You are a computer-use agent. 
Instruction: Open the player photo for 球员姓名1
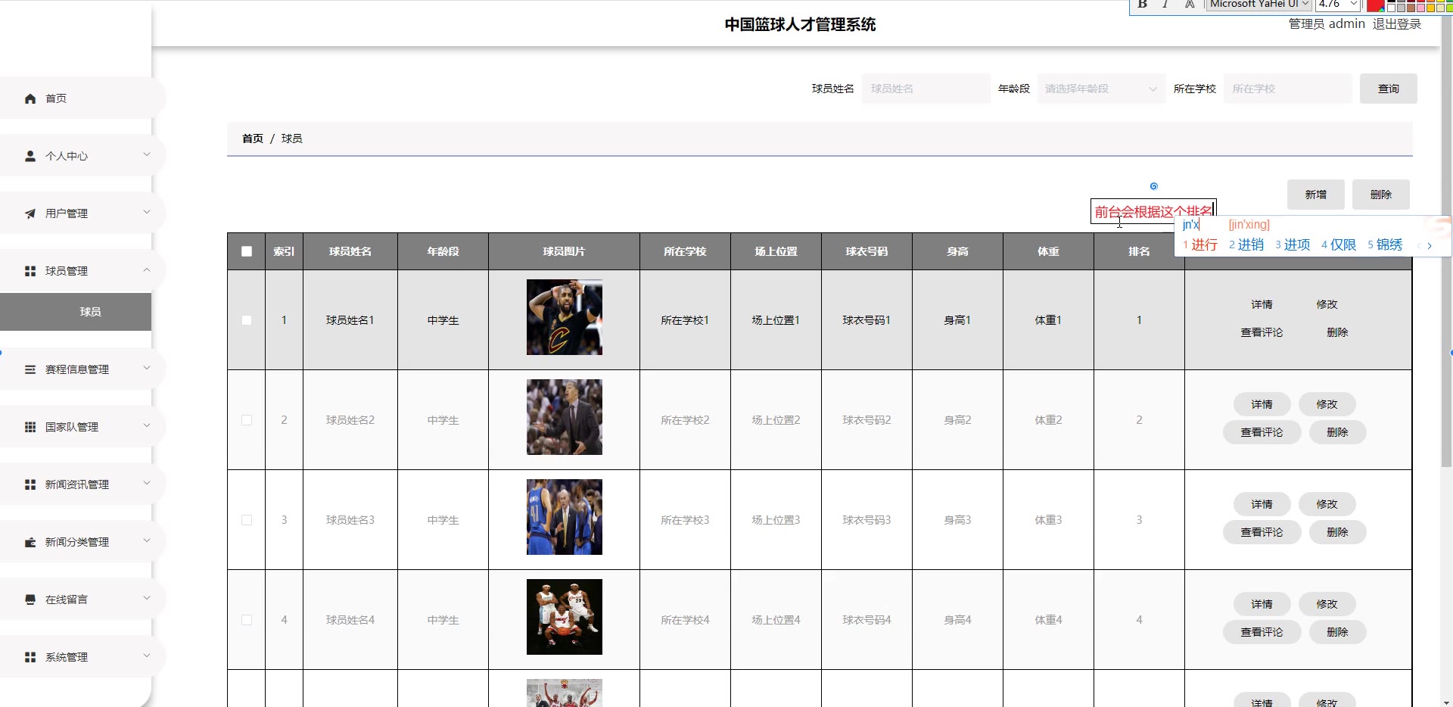point(565,317)
